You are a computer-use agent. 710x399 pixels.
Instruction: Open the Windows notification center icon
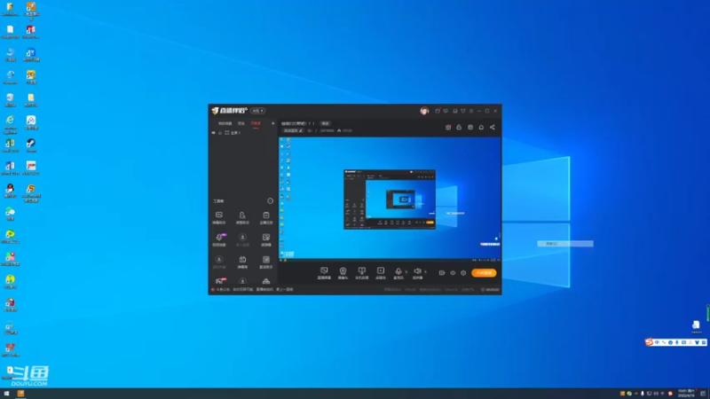(703, 394)
